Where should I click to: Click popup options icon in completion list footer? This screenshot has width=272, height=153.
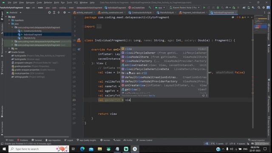(207, 95)
